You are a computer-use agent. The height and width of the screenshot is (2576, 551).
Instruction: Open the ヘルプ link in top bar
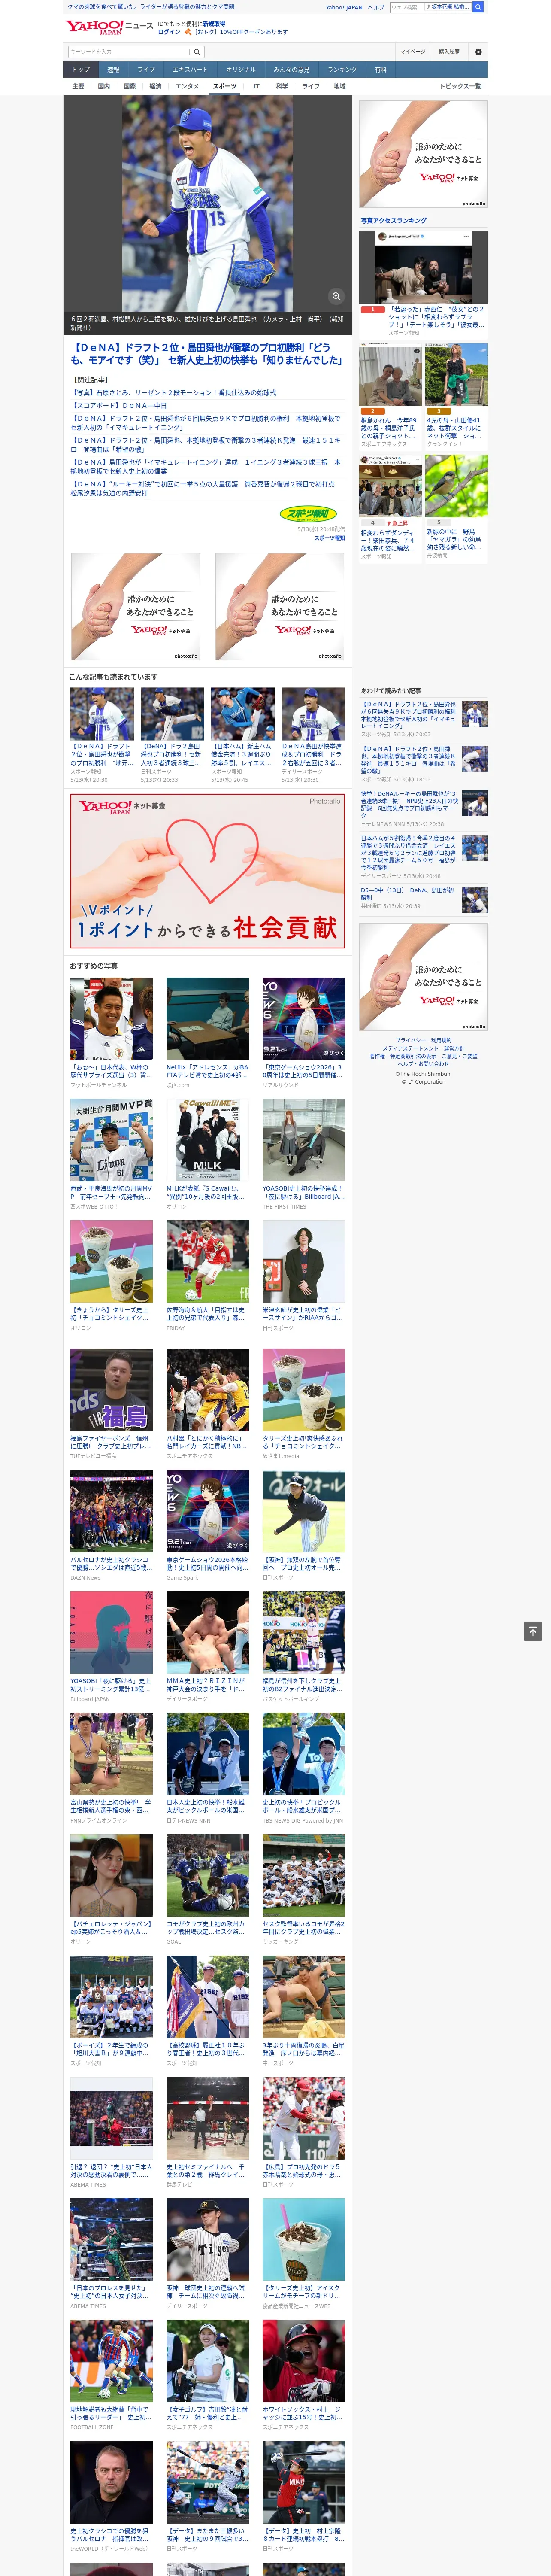(376, 7)
